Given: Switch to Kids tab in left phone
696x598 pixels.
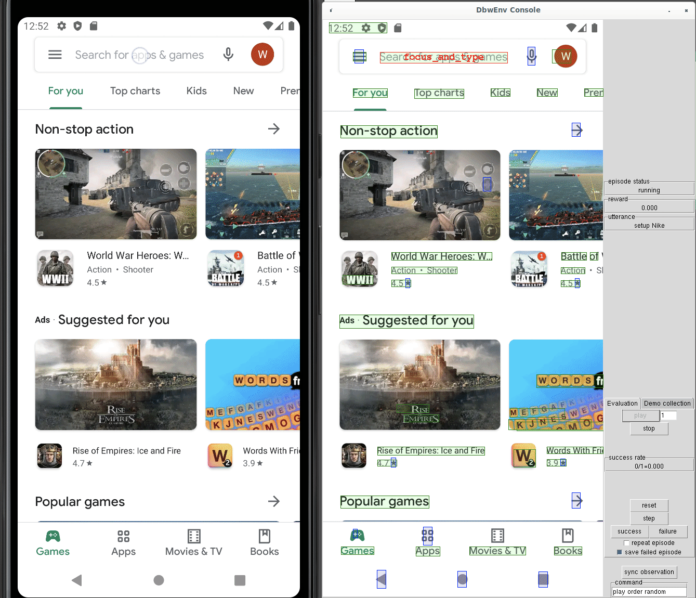Looking at the screenshot, I should [196, 91].
